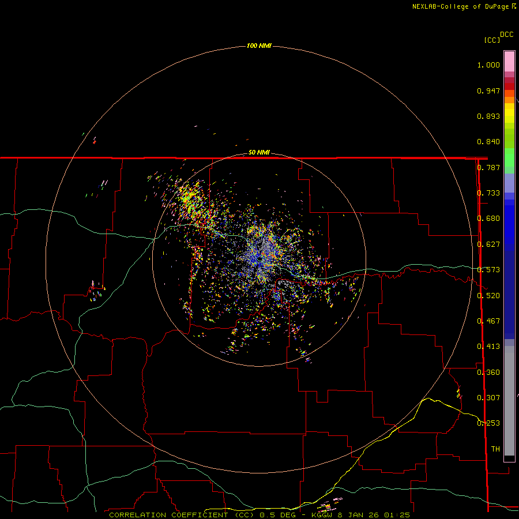Screen dimensions: 519x519
Task: Click the 0.573 legend value
Action: point(488,270)
